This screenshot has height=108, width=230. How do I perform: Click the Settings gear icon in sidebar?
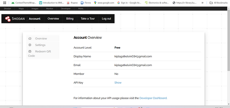[30, 45]
